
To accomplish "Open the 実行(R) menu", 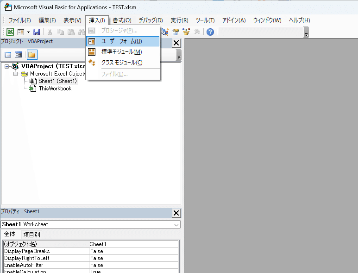I will (x=179, y=20).
